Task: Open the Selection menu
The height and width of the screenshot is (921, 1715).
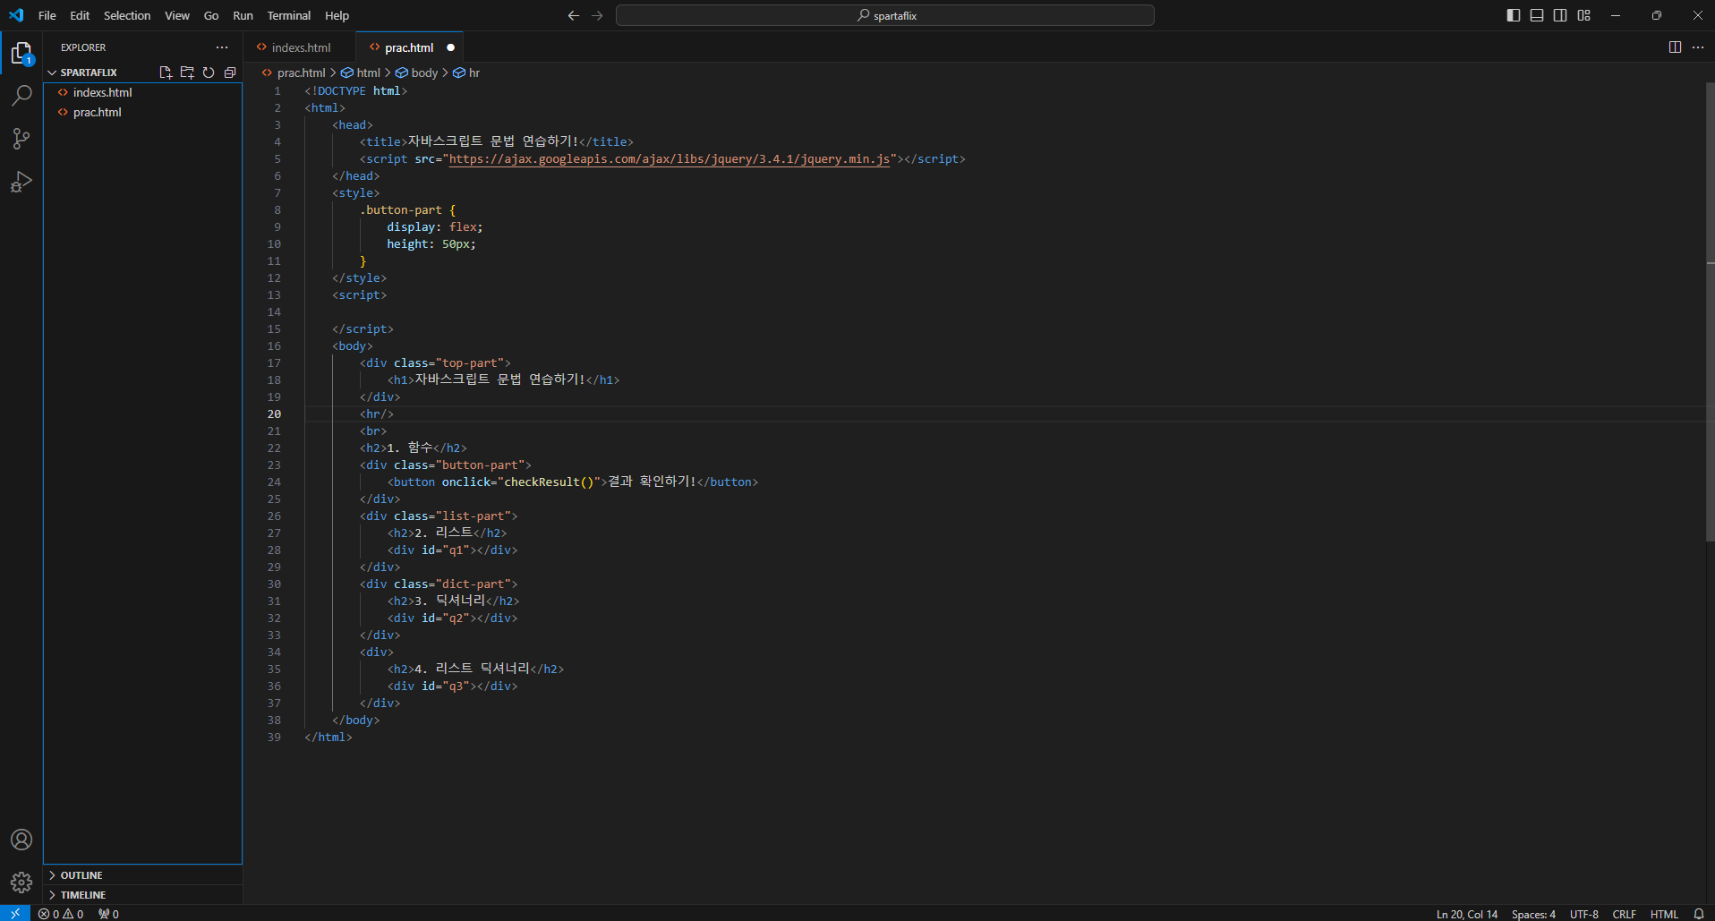Action: tap(127, 15)
